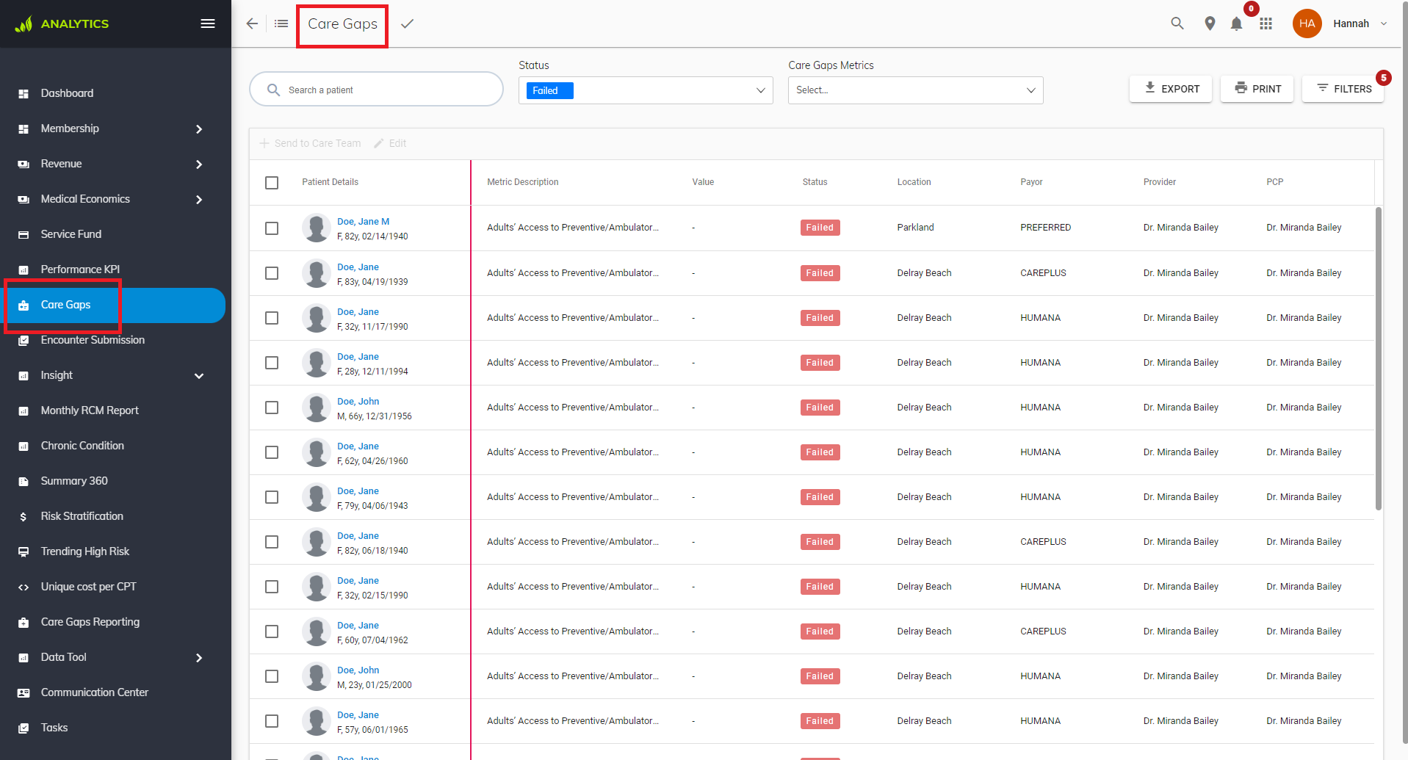Screen dimensions: 1408x760
Task: Open the Care Gaps Metrics dropdown
Action: pyautogui.click(x=915, y=90)
